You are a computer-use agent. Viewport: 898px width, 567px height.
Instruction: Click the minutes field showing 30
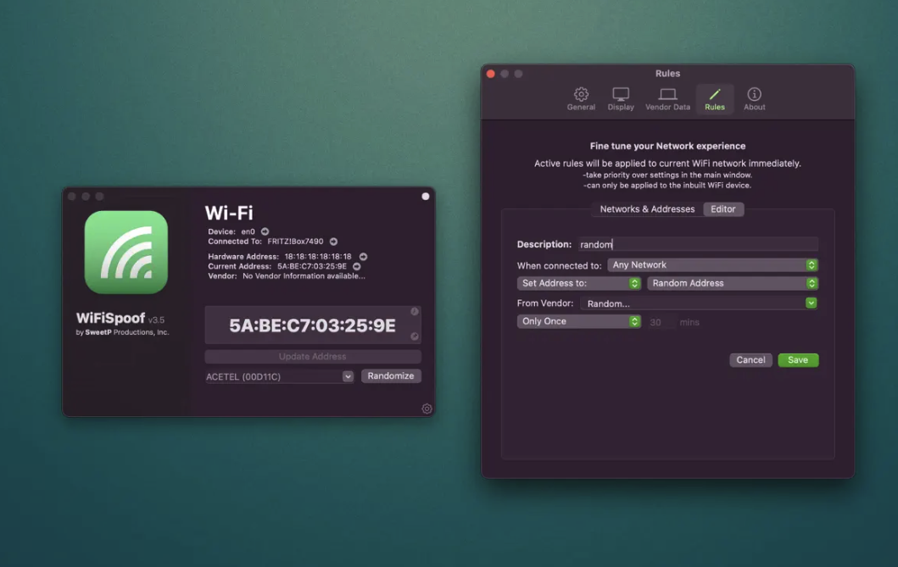coord(661,322)
